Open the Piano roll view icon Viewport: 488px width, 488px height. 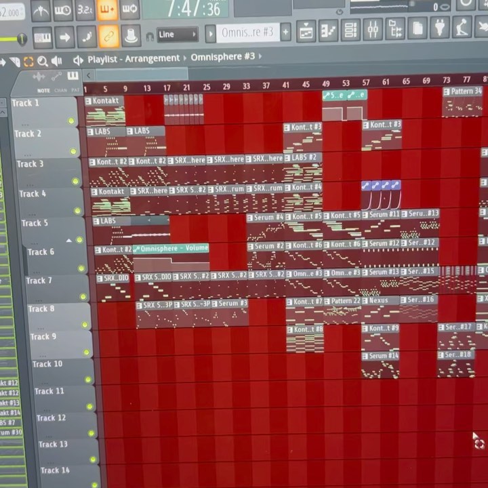328,30
